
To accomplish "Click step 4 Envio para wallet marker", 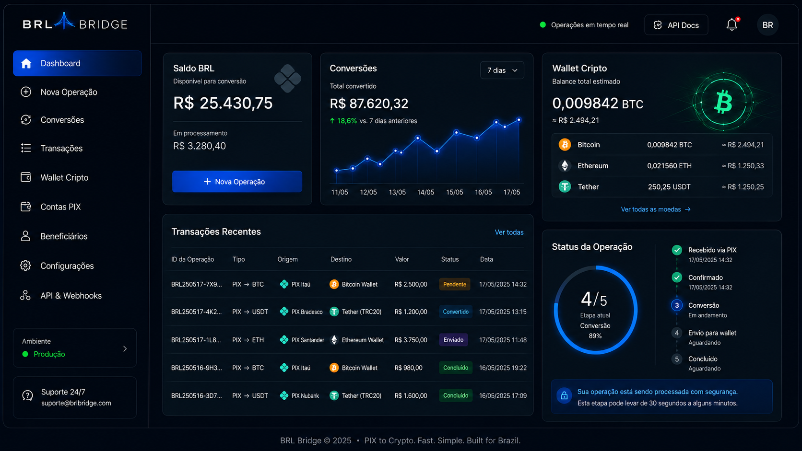I will click(x=677, y=333).
